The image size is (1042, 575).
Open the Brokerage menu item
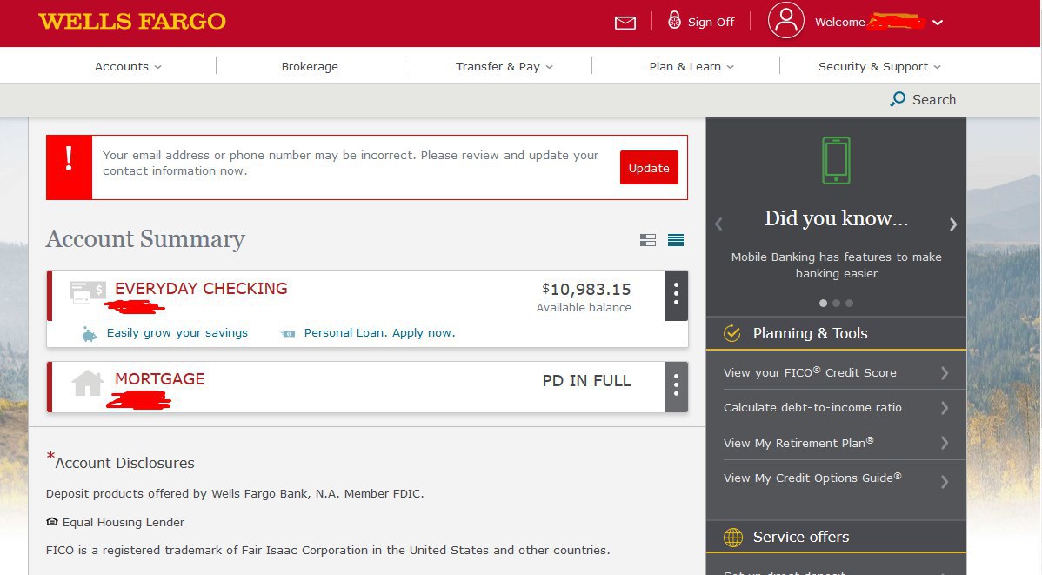310,66
